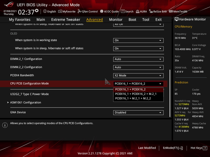
Task: Go to the Exit tab
Action: (x=158, y=20)
